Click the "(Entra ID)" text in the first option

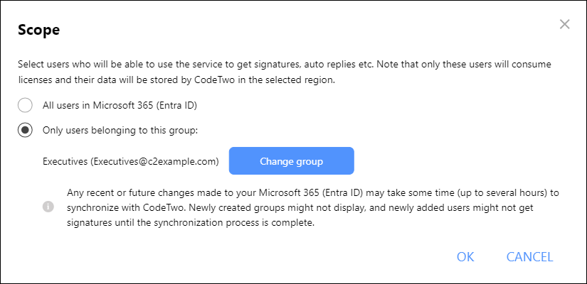click(176, 105)
